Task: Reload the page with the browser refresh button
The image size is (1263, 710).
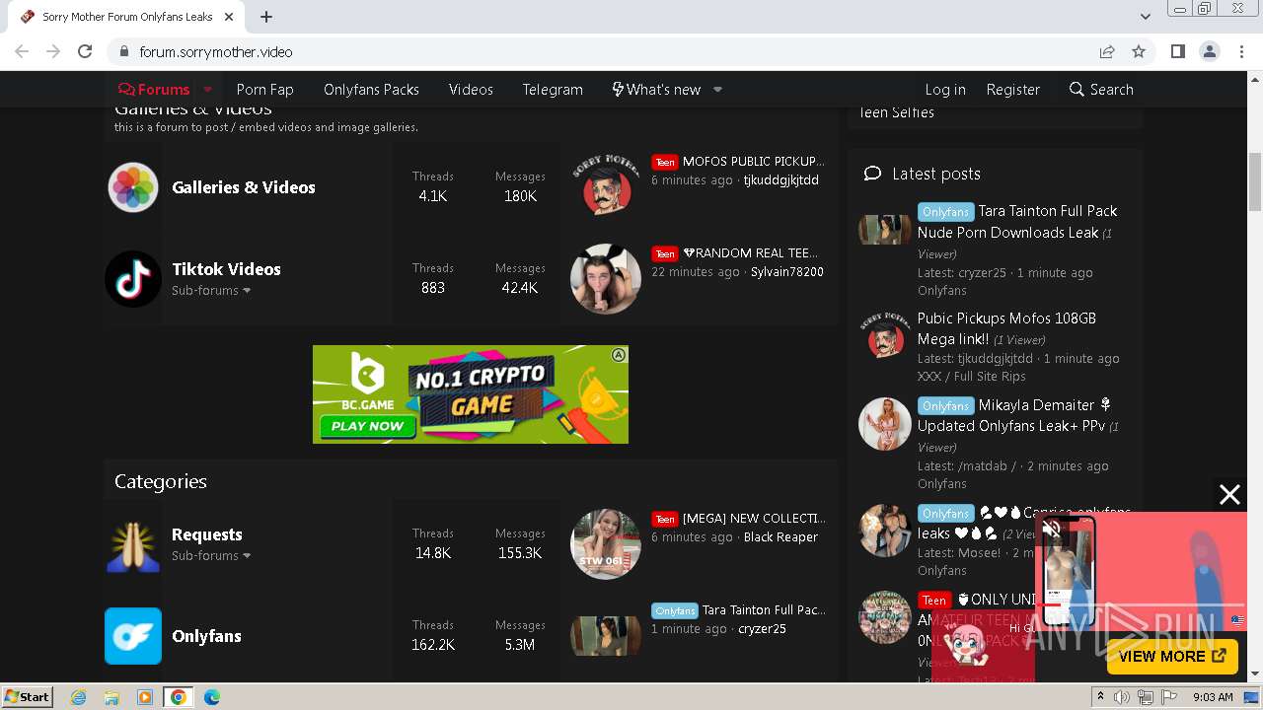Action: click(85, 51)
